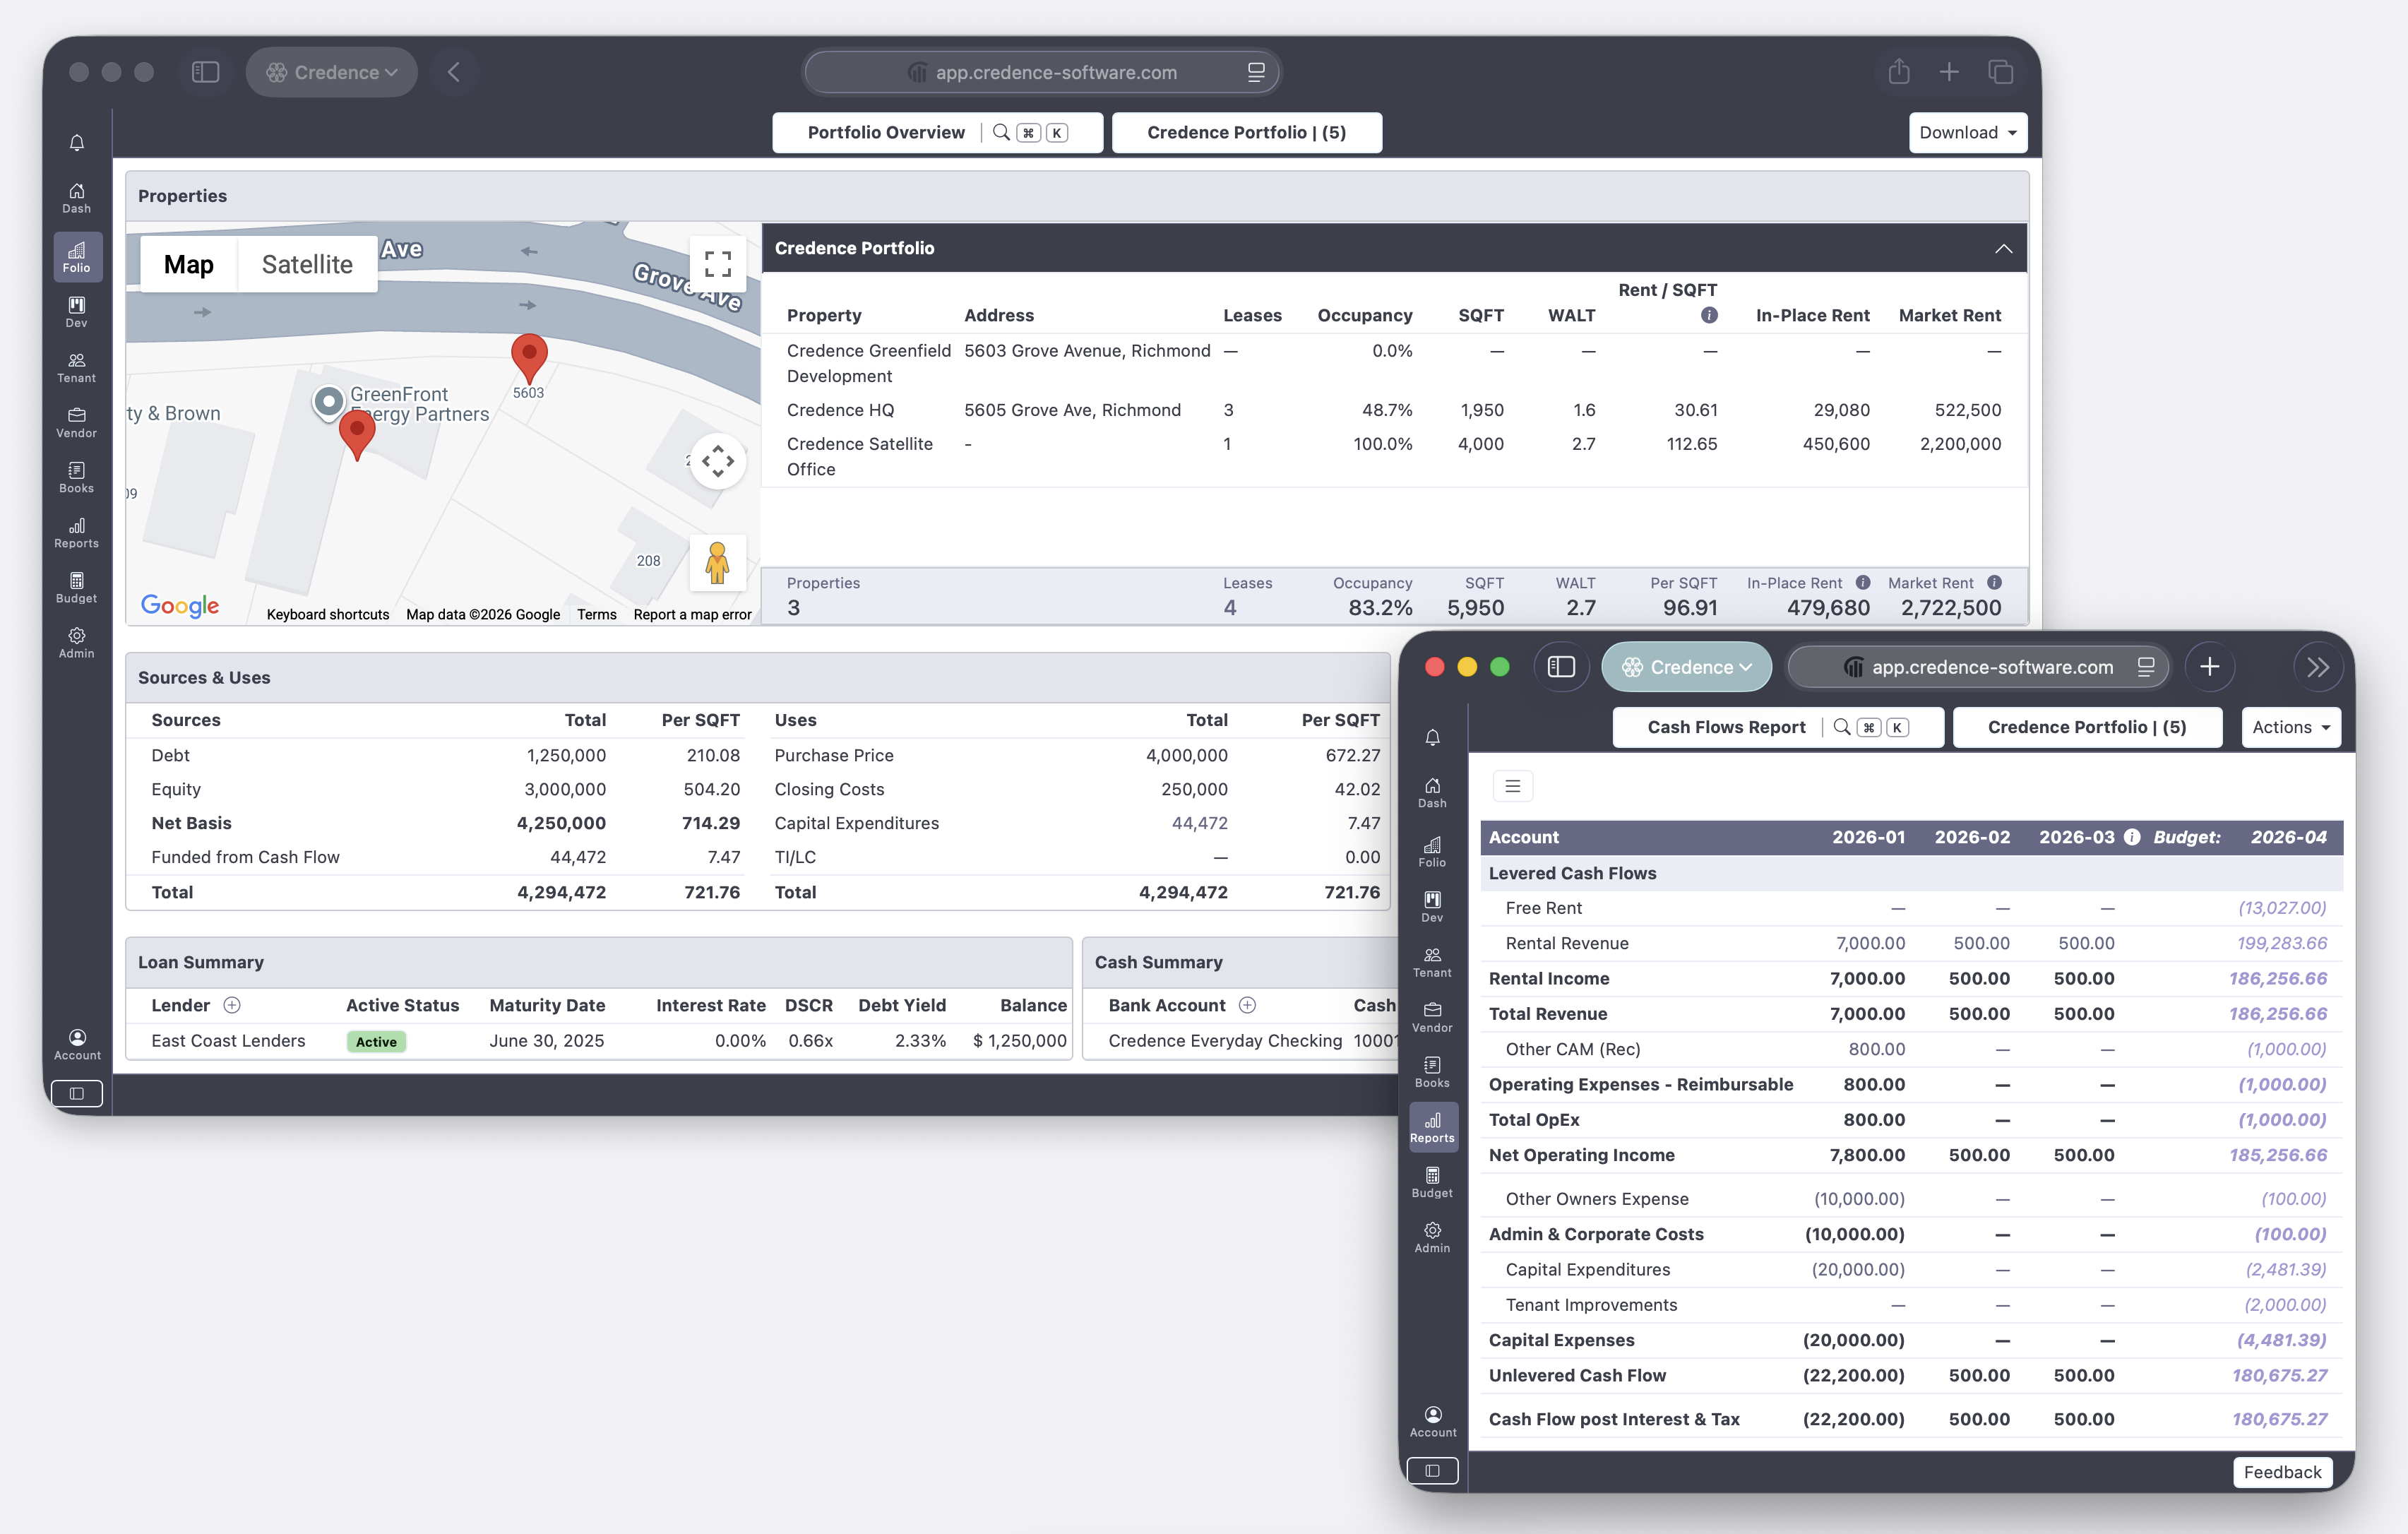This screenshot has width=2408, height=1534.
Task: Open the notifications bell
Action: [x=76, y=143]
